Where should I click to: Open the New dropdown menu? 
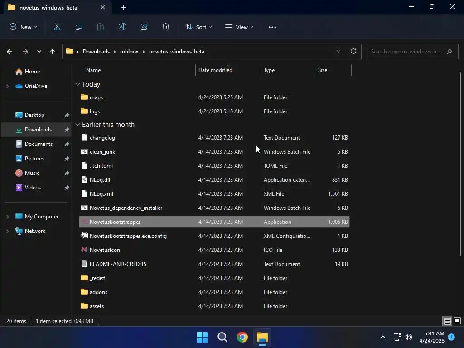point(24,27)
